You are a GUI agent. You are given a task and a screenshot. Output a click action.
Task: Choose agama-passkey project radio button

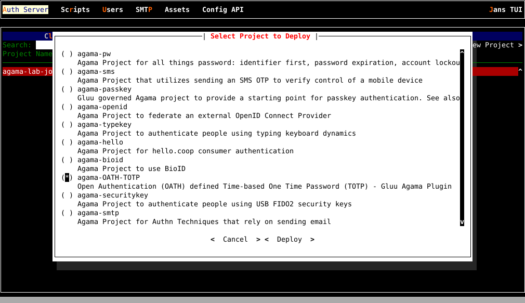[x=67, y=89]
